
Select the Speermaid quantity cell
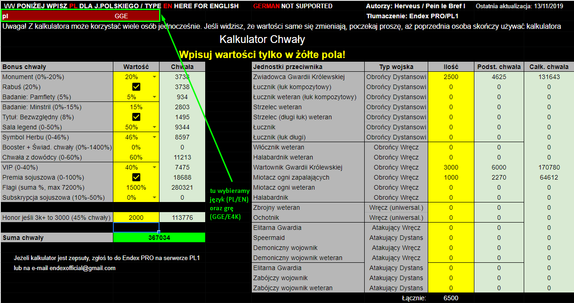pyautogui.click(x=451, y=238)
